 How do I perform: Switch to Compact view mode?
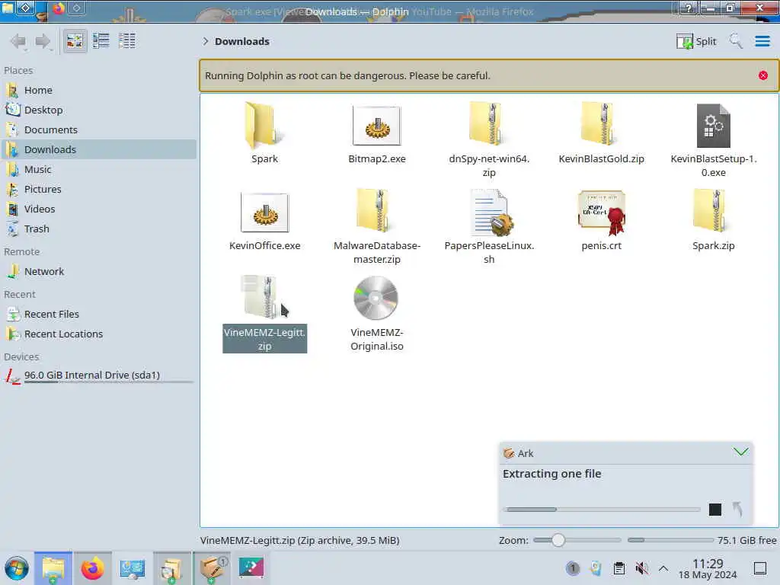[101, 41]
